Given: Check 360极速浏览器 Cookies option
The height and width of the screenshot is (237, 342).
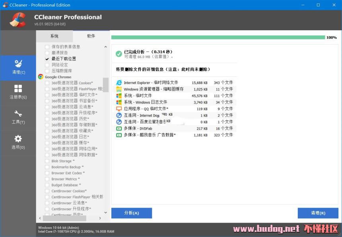Looking at the screenshot, I should point(47,83).
